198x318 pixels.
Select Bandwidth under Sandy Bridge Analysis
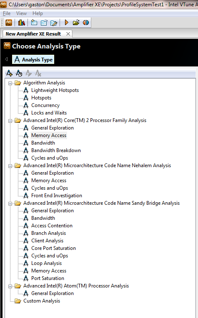tap(43, 218)
